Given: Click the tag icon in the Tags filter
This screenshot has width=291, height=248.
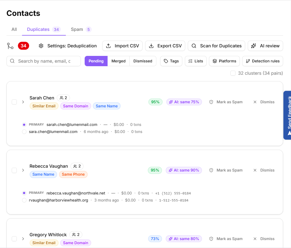Looking at the screenshot, I should point(166,61).
